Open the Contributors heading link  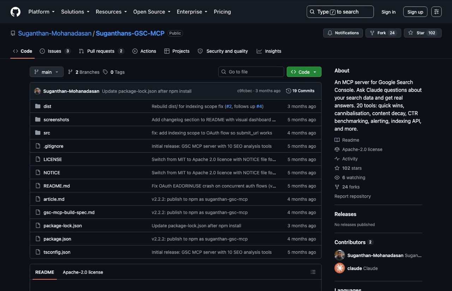click(354, 242)
